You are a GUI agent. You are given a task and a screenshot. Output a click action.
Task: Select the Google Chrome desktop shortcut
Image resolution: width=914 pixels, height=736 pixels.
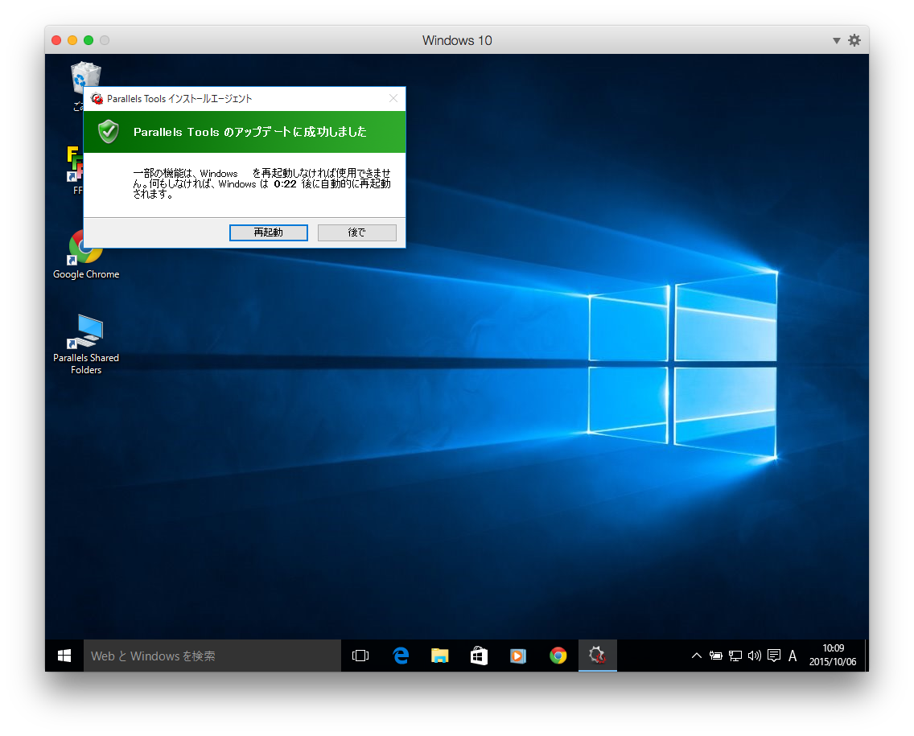pyautogui.click(x=85, y=255)
